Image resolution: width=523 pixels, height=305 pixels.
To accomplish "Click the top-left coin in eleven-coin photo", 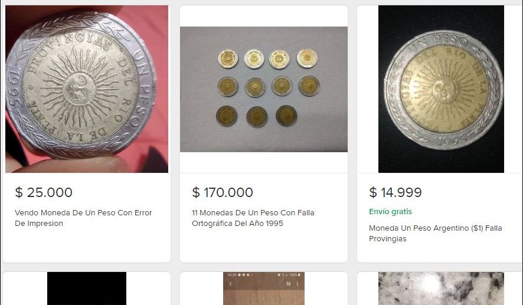I will 227,58.
